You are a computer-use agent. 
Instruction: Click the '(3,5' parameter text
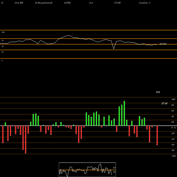[91, 3]
